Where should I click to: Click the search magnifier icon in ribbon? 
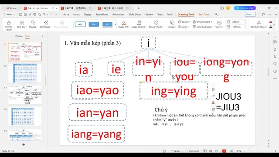click(216, 14)
